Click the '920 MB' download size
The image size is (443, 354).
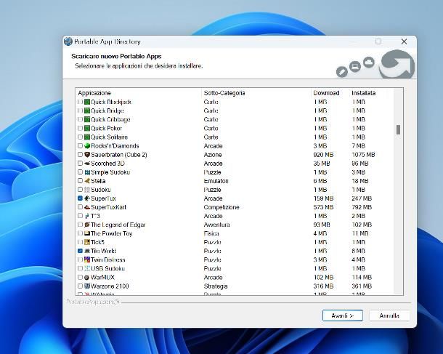click(323, 155)
